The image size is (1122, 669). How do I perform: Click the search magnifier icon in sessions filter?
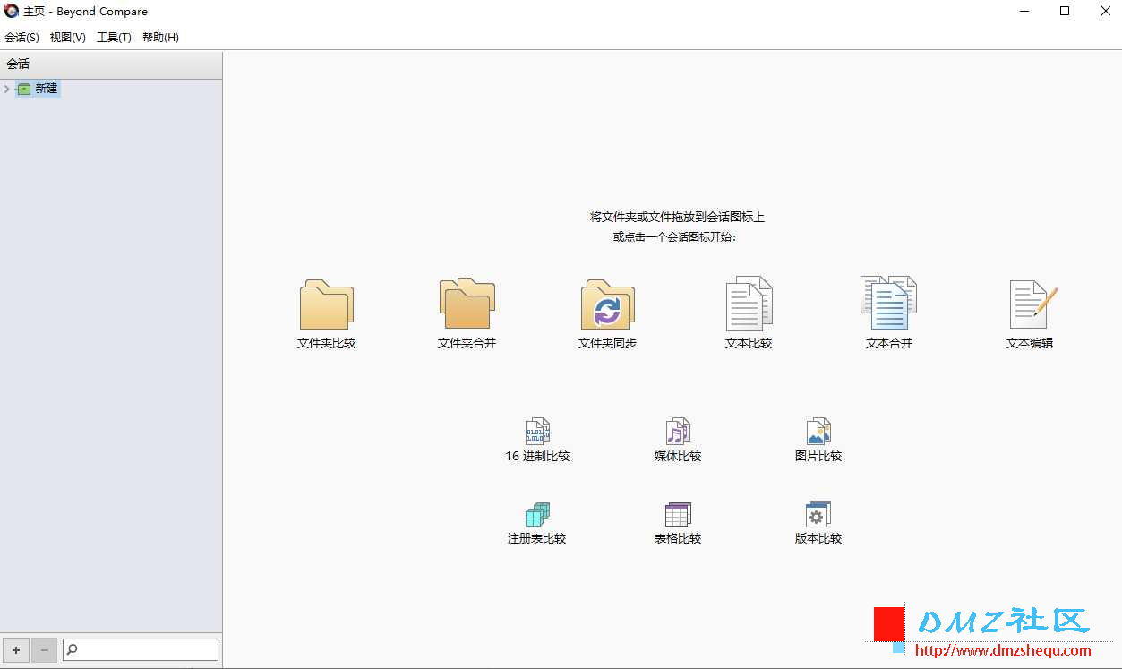point(73,649)
